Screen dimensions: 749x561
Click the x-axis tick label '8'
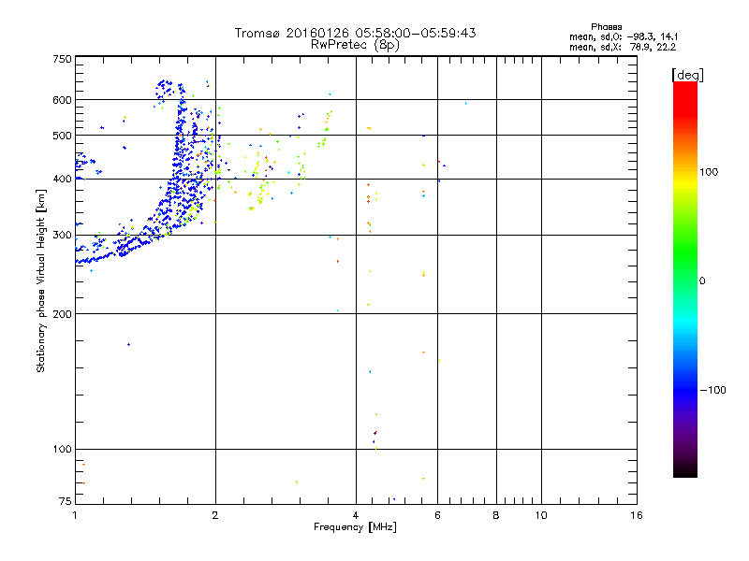click(496, 515)
